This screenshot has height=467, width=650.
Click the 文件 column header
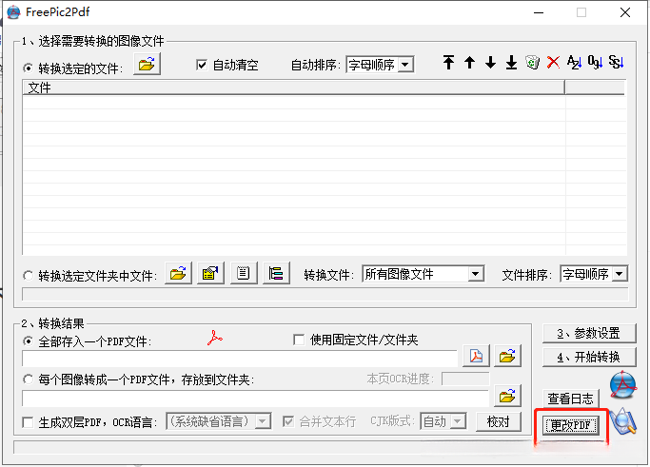click(293, 88)
